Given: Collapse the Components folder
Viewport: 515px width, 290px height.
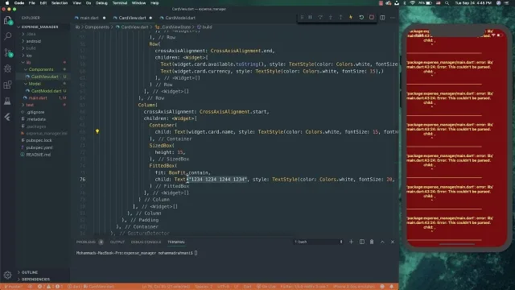Looking at the screenshot, I should click(x=41, y=69).
